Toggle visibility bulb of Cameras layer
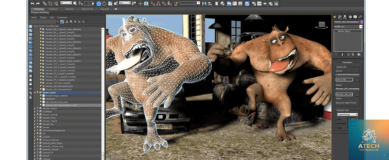Screen dimensions: 389x160 coord(38,159)
